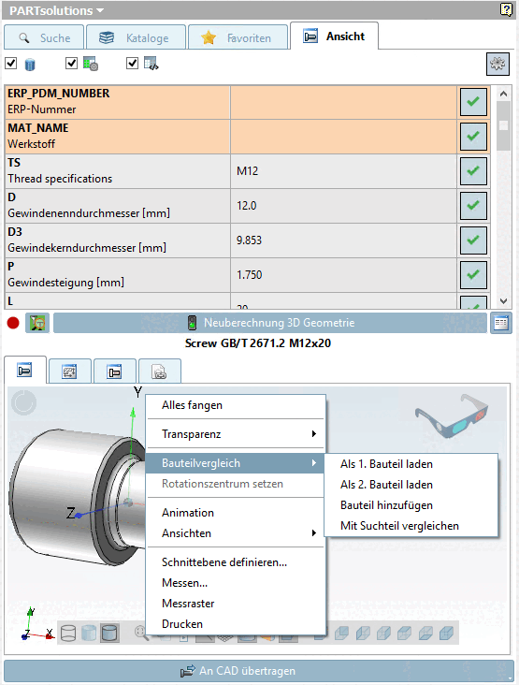The image size is (519, 685).
Task: Toggle green check for D Gewindenenndurchmesser row
Action: tap(473, 205)
